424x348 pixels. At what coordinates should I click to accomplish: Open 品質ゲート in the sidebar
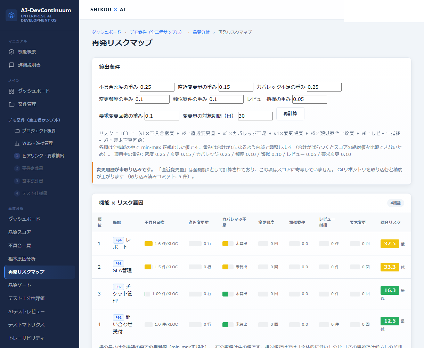pos(40,285)
